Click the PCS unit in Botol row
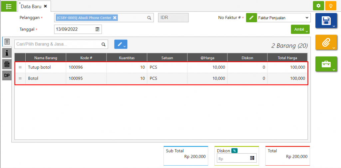 (x=154, y=78)
